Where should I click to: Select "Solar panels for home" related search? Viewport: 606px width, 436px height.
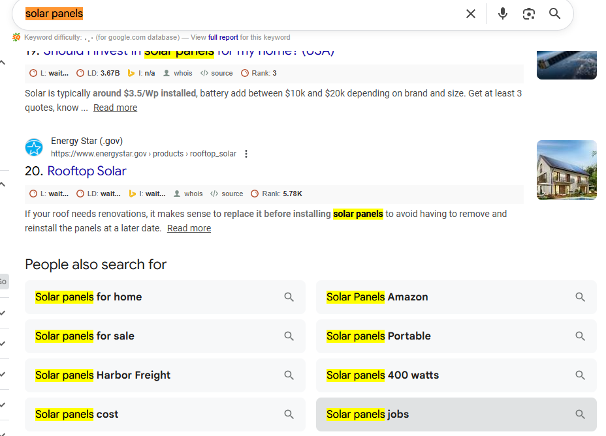tap(88, 297)
